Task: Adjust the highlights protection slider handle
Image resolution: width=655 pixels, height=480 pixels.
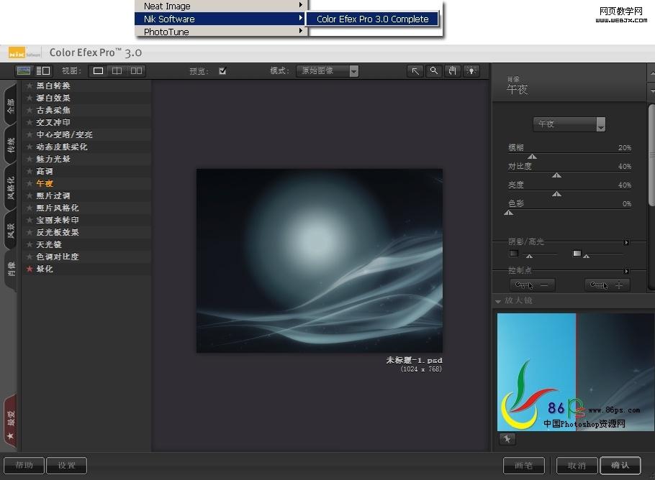Action: point(586,256)
